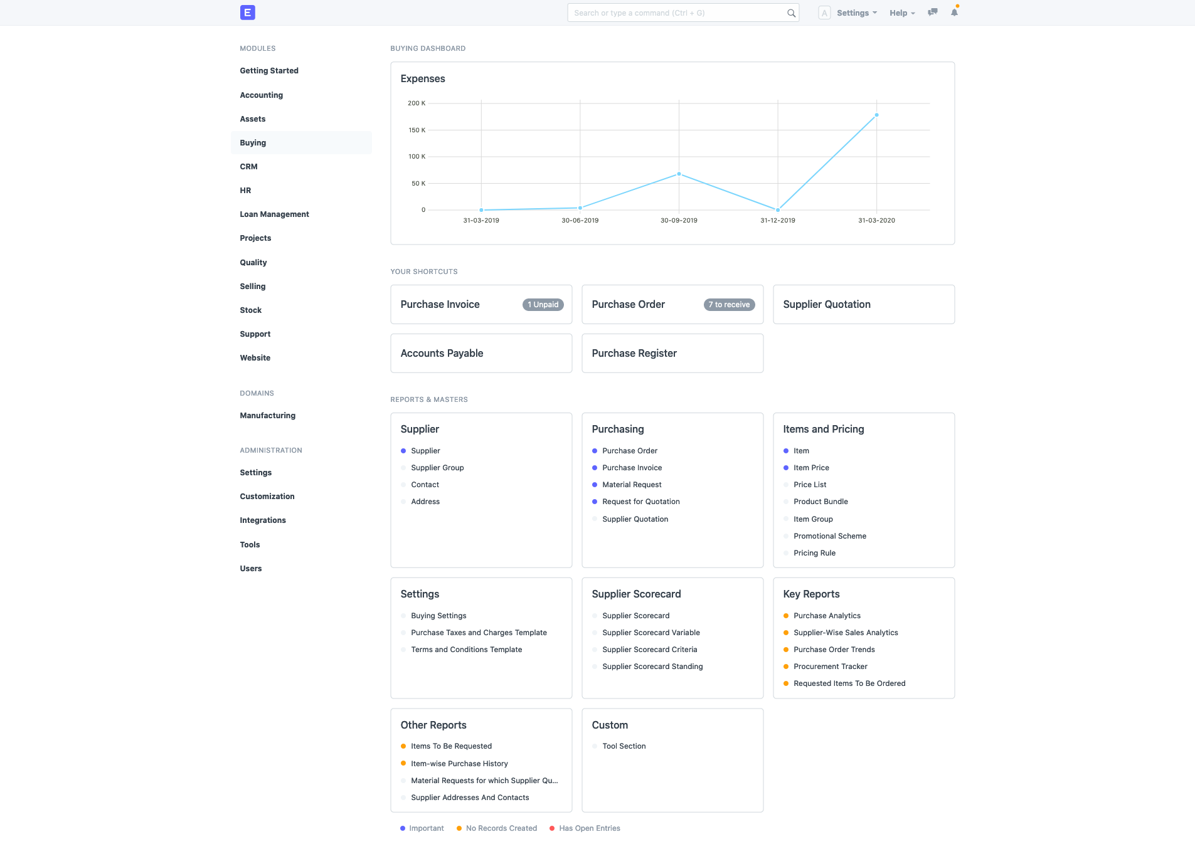Open the Users administration section

250,568
